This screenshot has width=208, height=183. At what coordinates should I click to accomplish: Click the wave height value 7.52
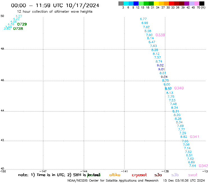188,152
